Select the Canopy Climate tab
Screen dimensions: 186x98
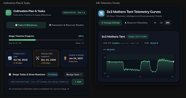point(111,23)
